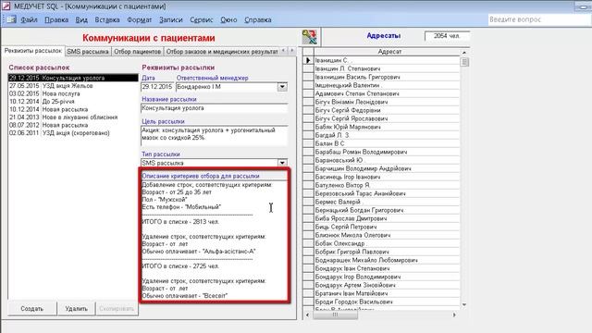Select mailing 27.05.2015 УЗД акція Жельов
This screenshot has width=592, height=333.
point(73,86)
